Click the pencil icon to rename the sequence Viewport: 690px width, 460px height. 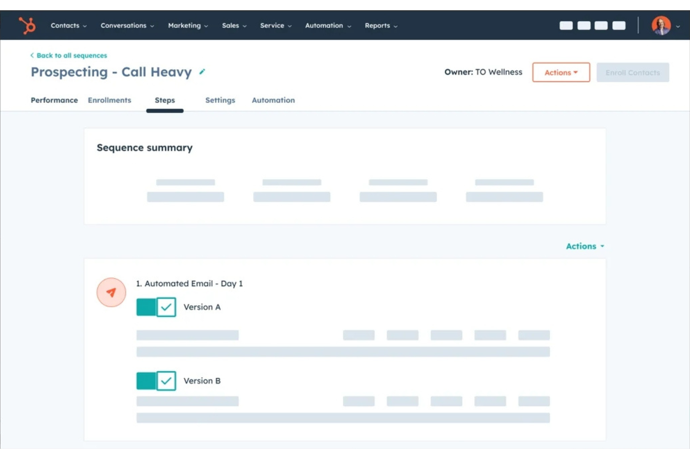202,72
